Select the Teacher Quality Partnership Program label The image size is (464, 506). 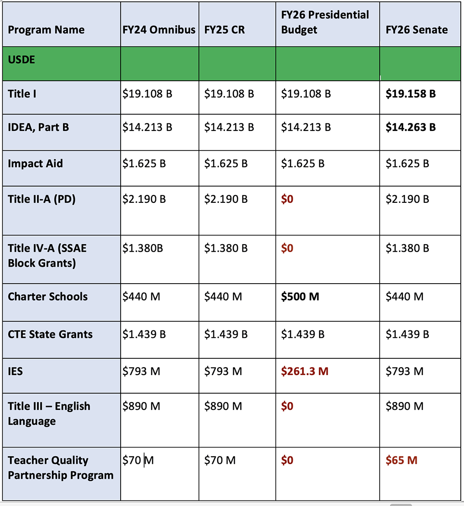point(60,468)
